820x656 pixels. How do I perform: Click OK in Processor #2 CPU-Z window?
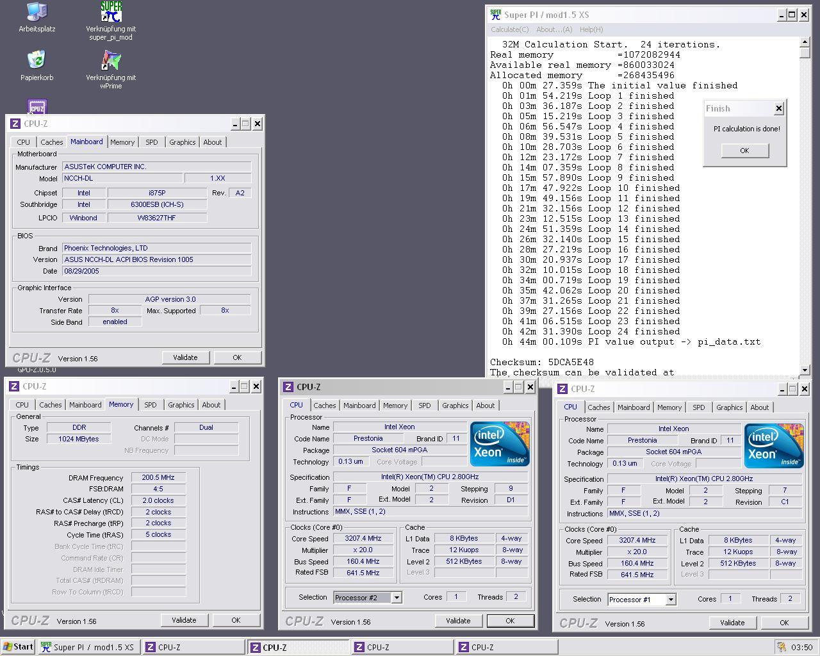click(510, 621)
